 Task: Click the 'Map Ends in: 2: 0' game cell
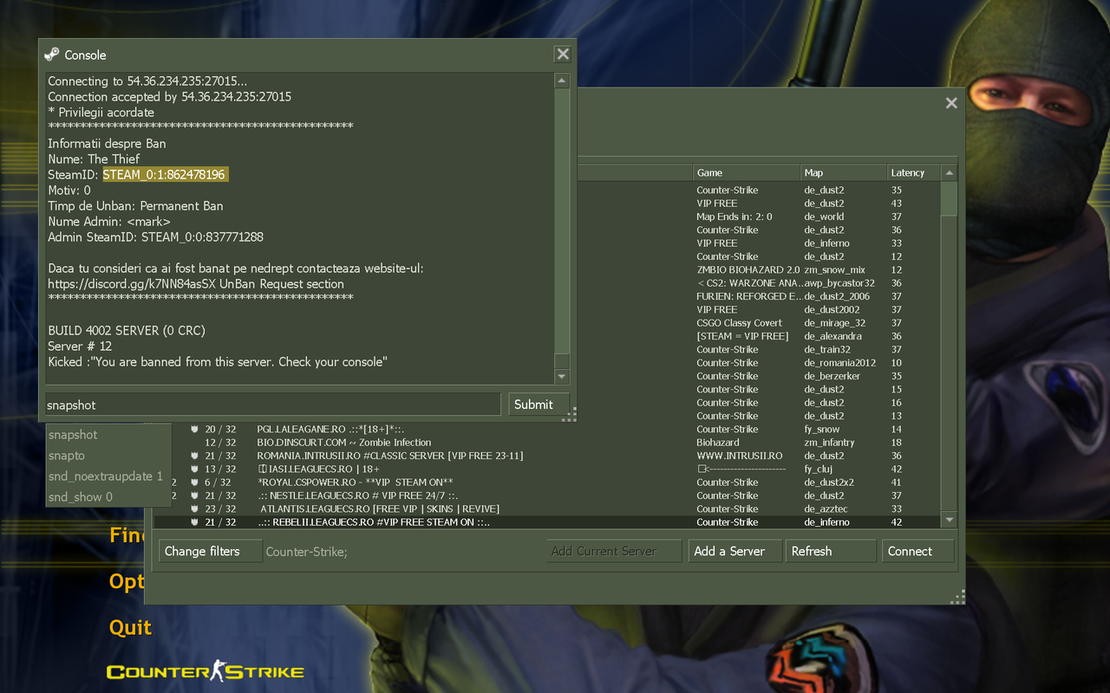734,217
